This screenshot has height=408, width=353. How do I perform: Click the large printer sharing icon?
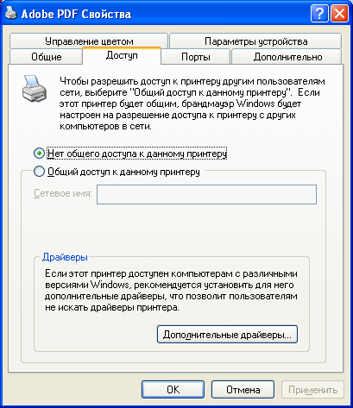coord(35,89)
